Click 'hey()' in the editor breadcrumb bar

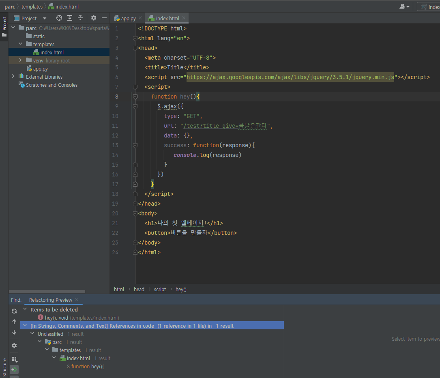tap(181, 289)
